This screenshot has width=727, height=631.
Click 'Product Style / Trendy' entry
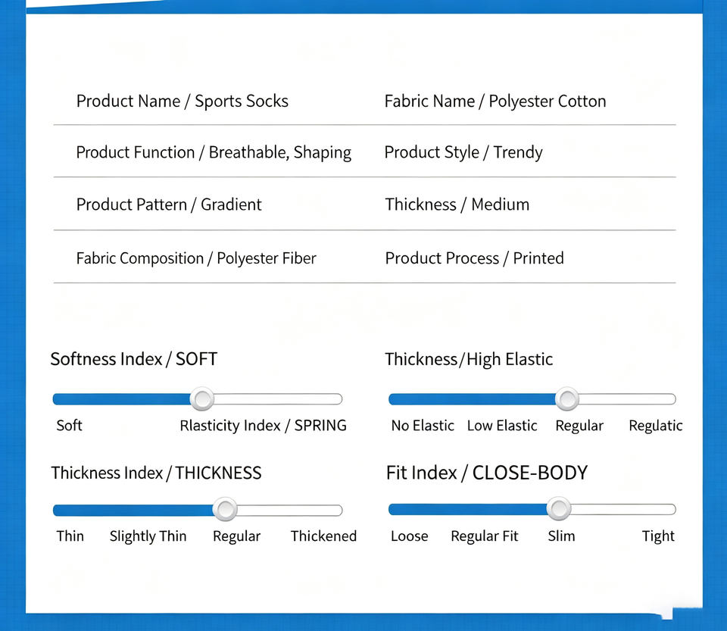click(463, 152)
